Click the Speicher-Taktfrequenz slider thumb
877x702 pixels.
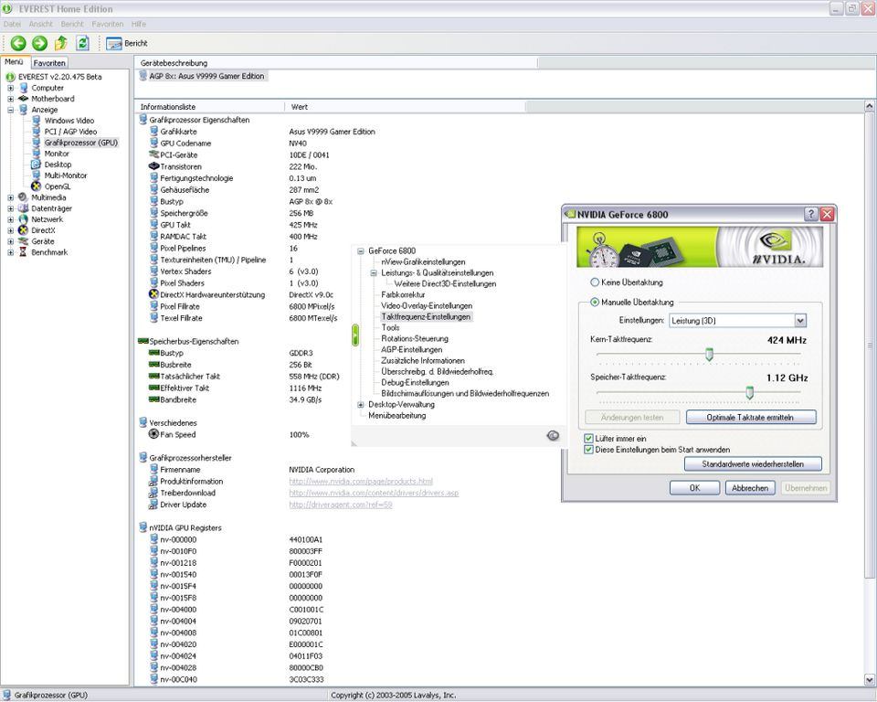click(x=749, y=393)
